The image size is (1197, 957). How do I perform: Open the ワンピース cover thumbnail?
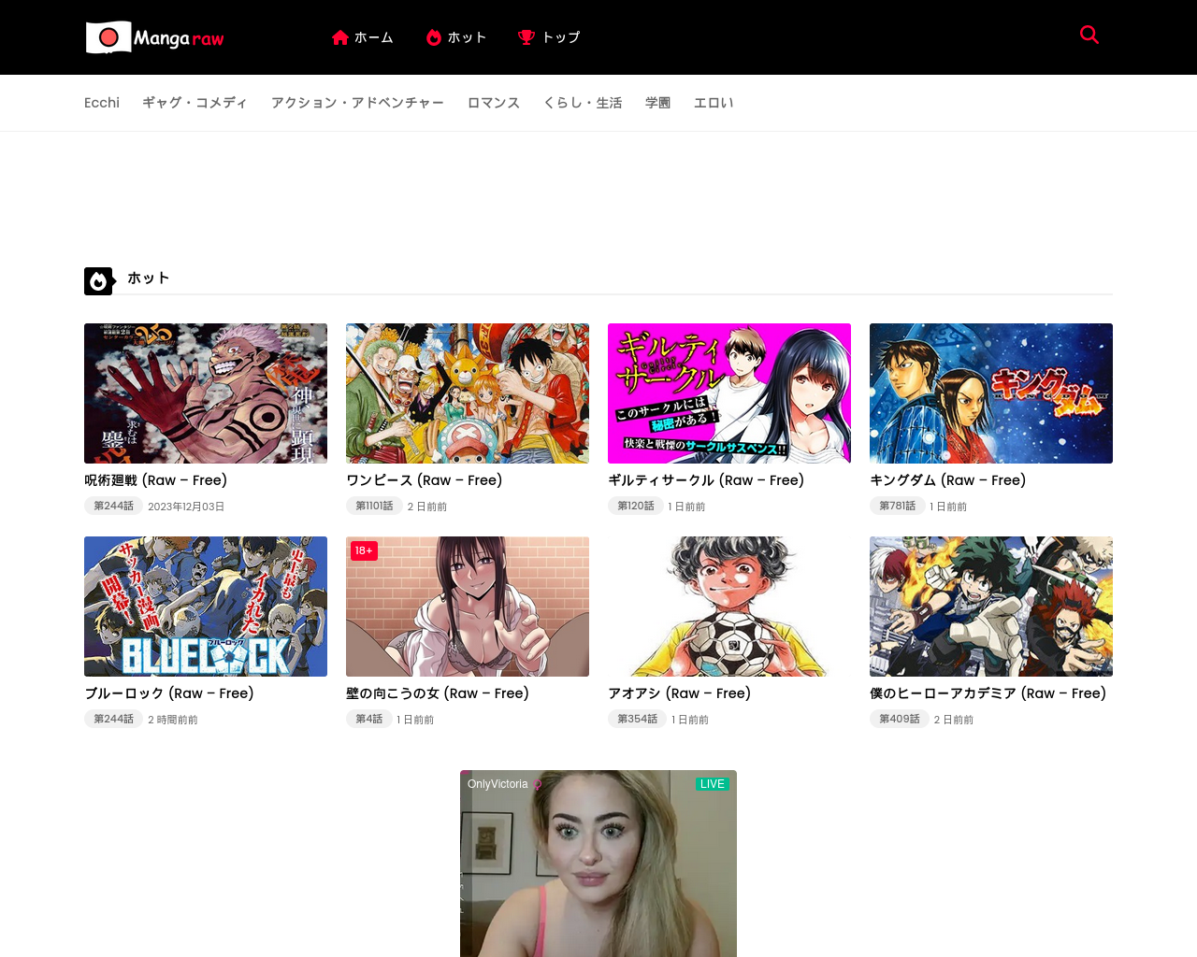(468, 393)
